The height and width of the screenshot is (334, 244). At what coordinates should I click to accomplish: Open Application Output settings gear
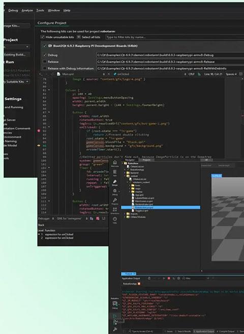tap(178, 278)
